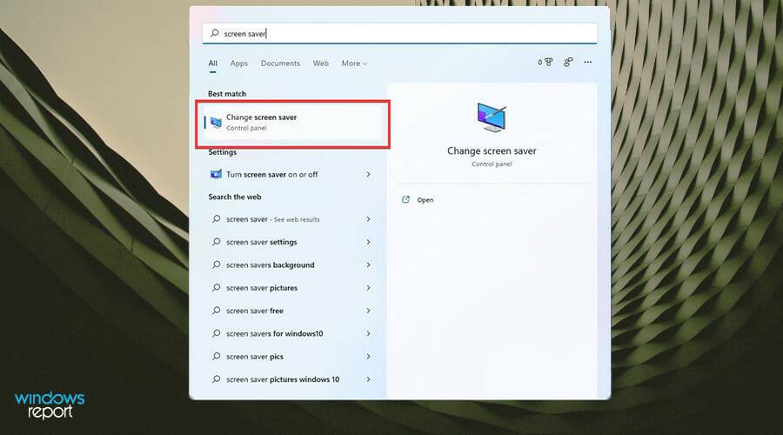Open the three-dot options menu

coord(588,63)
